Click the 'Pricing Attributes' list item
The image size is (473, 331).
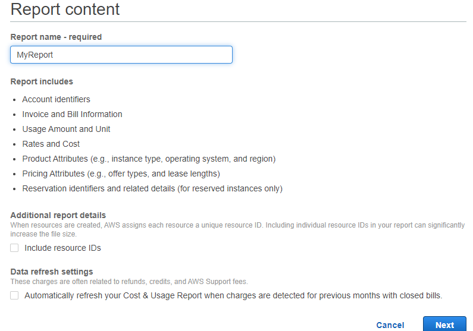pos(121,174)
